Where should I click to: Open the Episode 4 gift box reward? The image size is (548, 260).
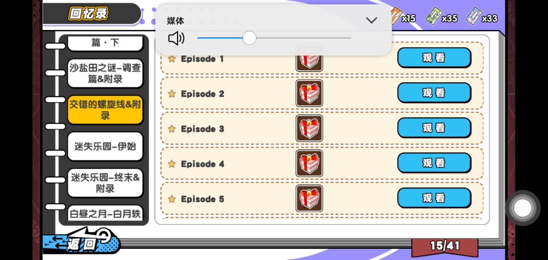310,163
